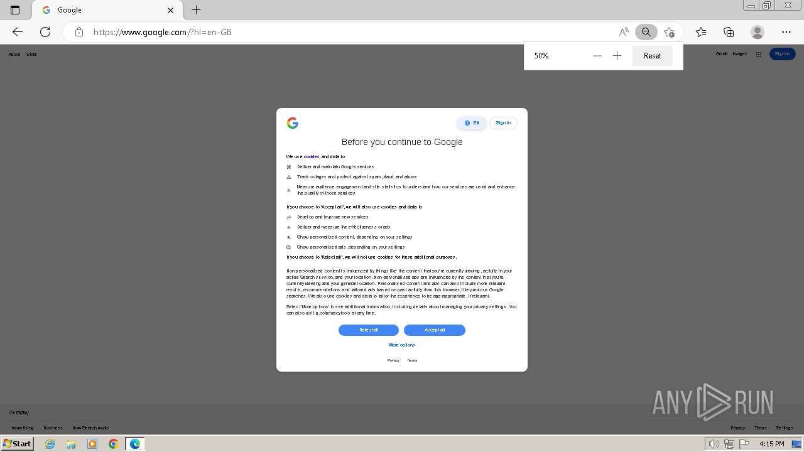Click the zoom magnifier icon
Image resolution: width=804 pixels, height=452 pixels.
pyautogui.click(x=646, y=32)
